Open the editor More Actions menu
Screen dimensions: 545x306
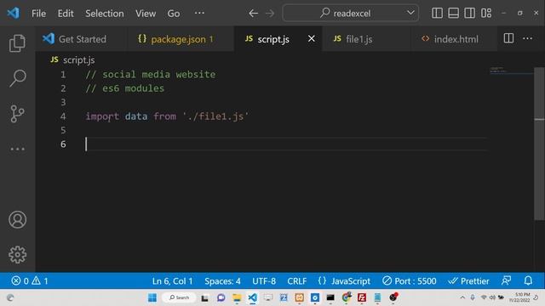[527, 38]
